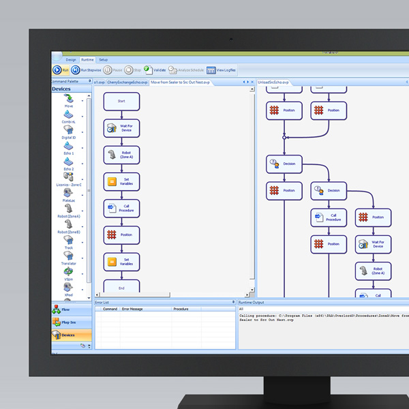Screen dimensions: 409x409
Task: Open navigation pane configure buttons dropdown
Action: tap(89, 346)
